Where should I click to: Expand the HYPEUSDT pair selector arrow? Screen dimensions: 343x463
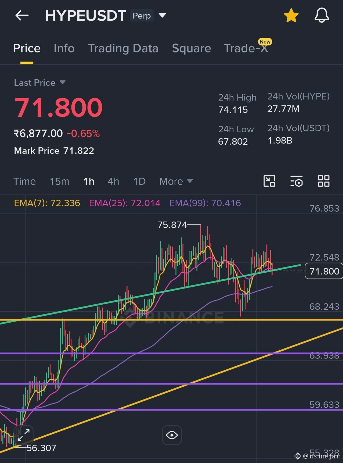(x=162, y=15)
